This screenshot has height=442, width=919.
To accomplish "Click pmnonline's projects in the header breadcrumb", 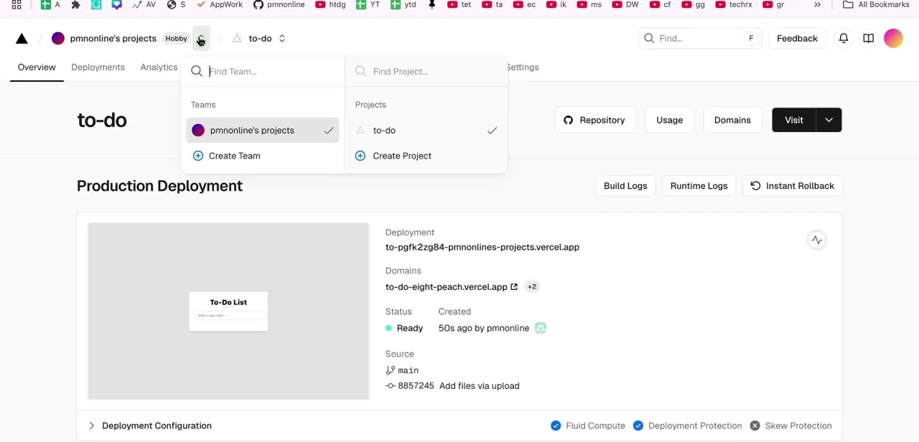I will click(113, 38).
